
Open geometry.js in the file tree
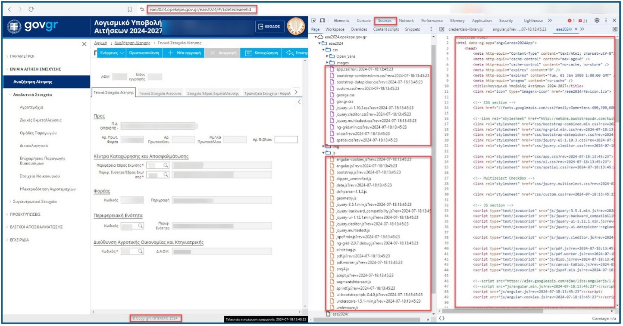point(346,198)
